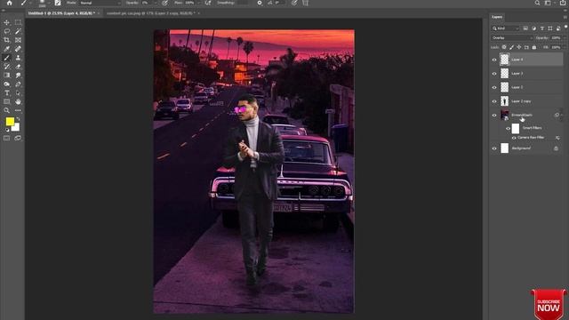This screenshot has width=569, height=320.
Task: Select the Zoom tool
Action: [6, 110]
